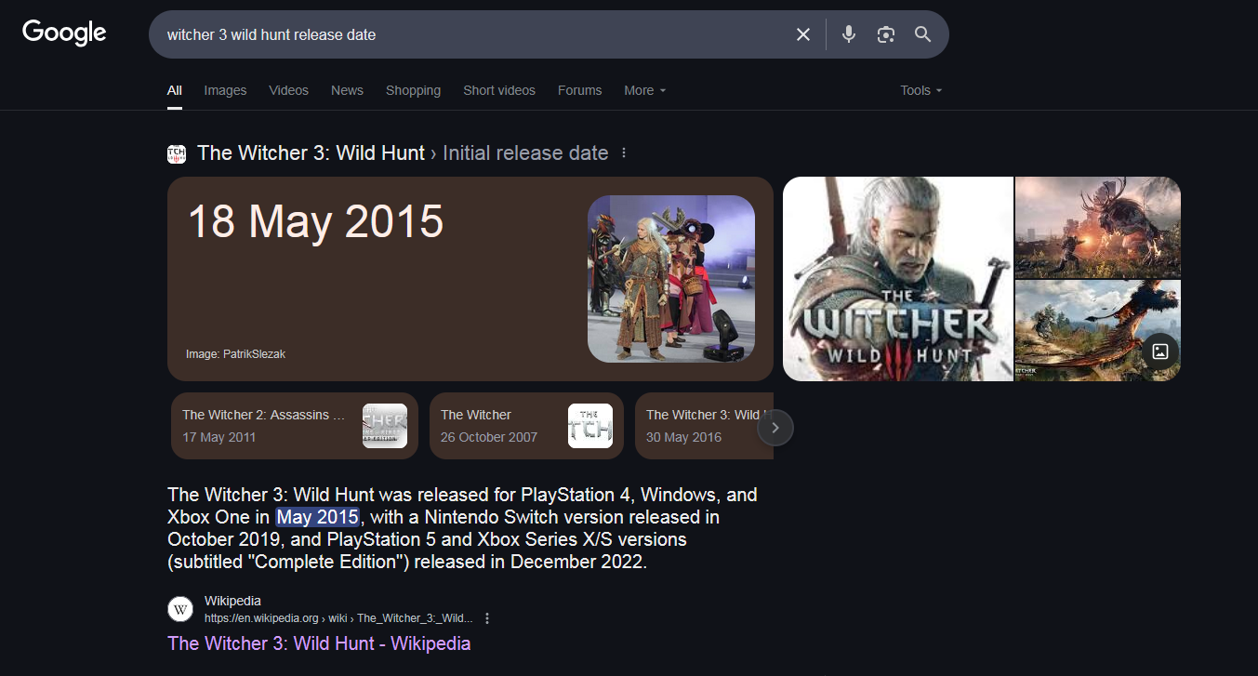
Task: Click the Witcher 2 card cover icon
Action: 385,426
